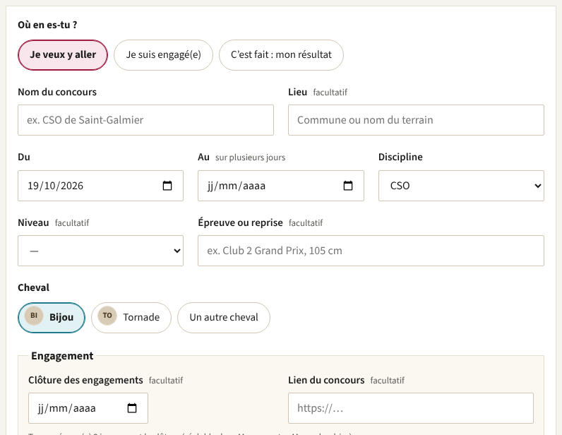Click the 'Épreuve ou reprise' label
562x435 pixels.
point(241,222)
